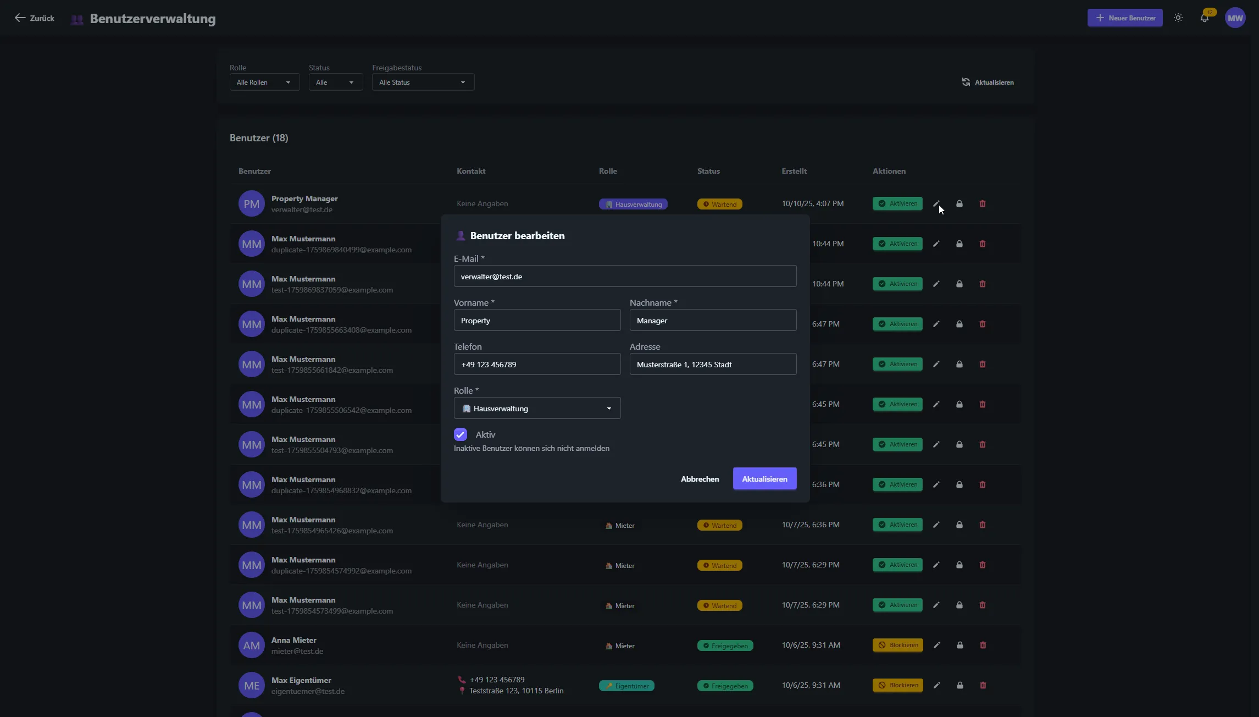Open the MW user avatar menu
Viewport: 1259px width, 717px height.
[x=1235, y=18]
